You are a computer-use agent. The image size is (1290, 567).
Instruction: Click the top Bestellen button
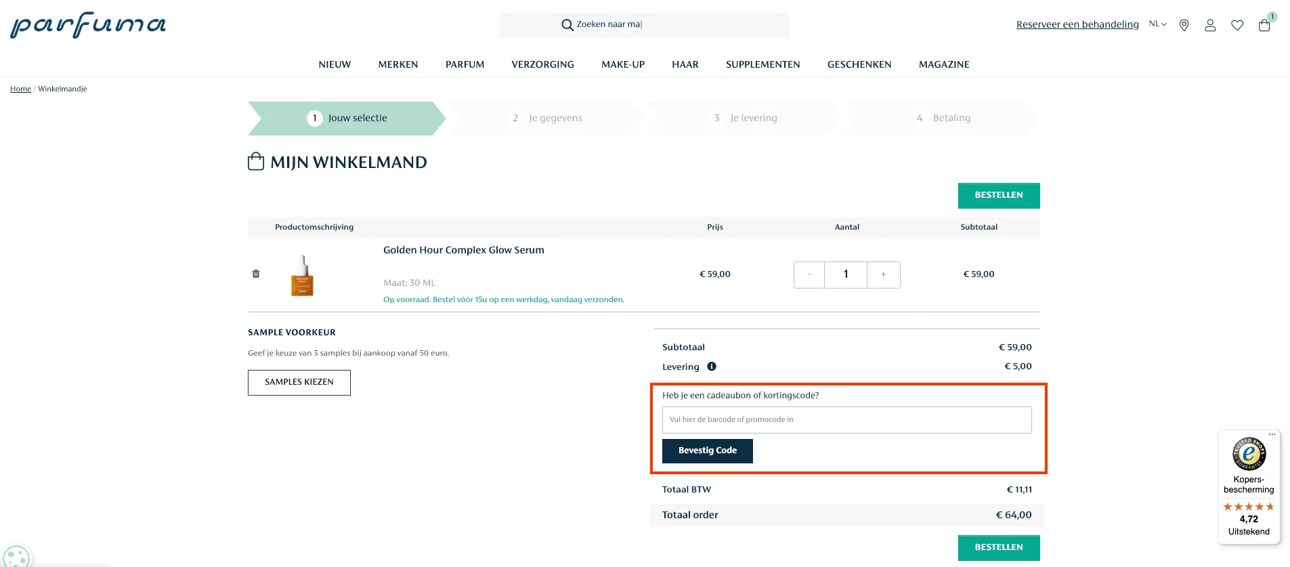click(x=999, y=195)
